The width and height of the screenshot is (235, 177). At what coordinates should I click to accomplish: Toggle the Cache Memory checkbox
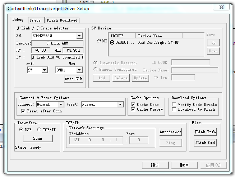click(x=133, y=109)
